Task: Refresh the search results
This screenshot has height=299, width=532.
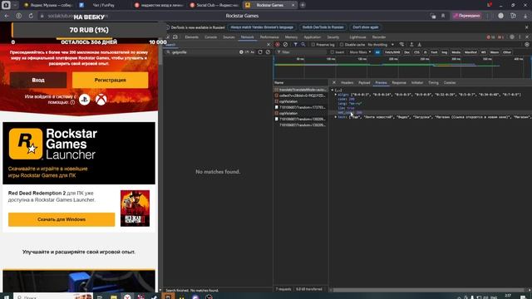Action: point(260,52)
